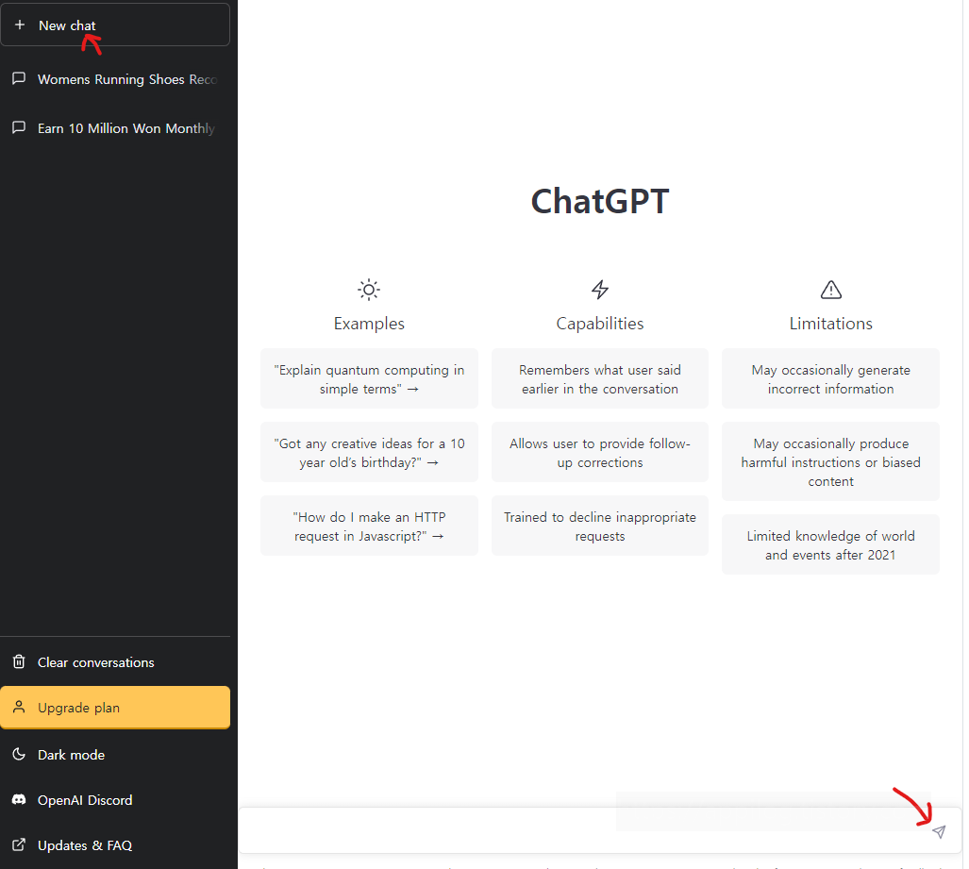Viewport: 969px width, 869px height.
Task: Open the Earn 10 Million Won Monthly conversation
Action: point(115,128)
